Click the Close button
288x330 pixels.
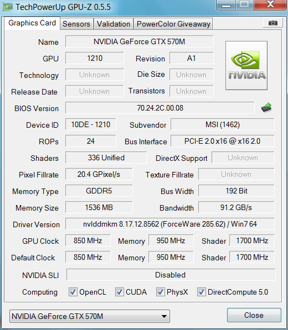click(254, 315)
